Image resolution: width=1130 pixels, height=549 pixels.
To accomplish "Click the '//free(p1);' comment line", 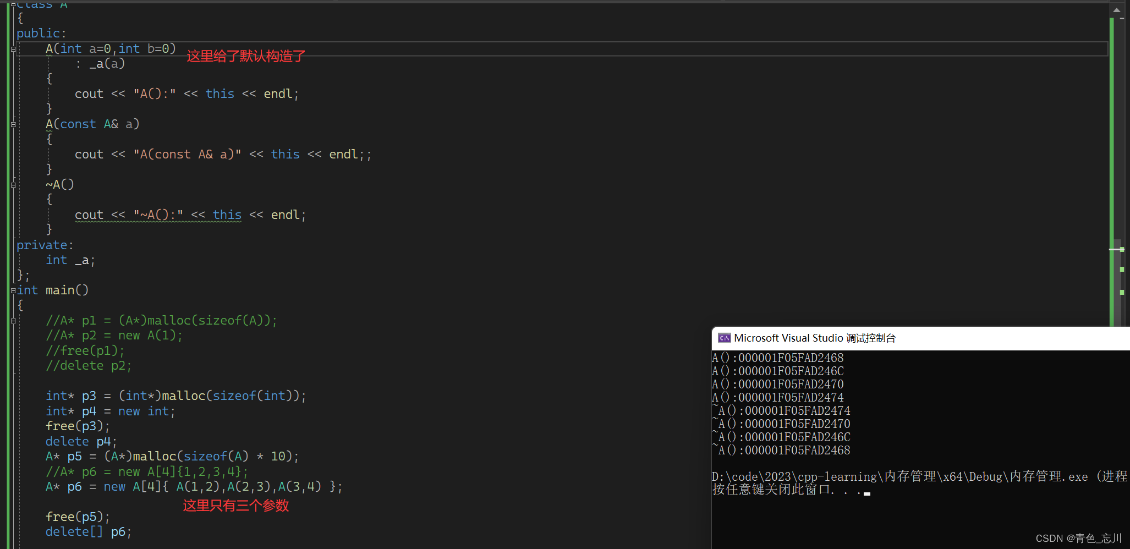I will [85, 351].
